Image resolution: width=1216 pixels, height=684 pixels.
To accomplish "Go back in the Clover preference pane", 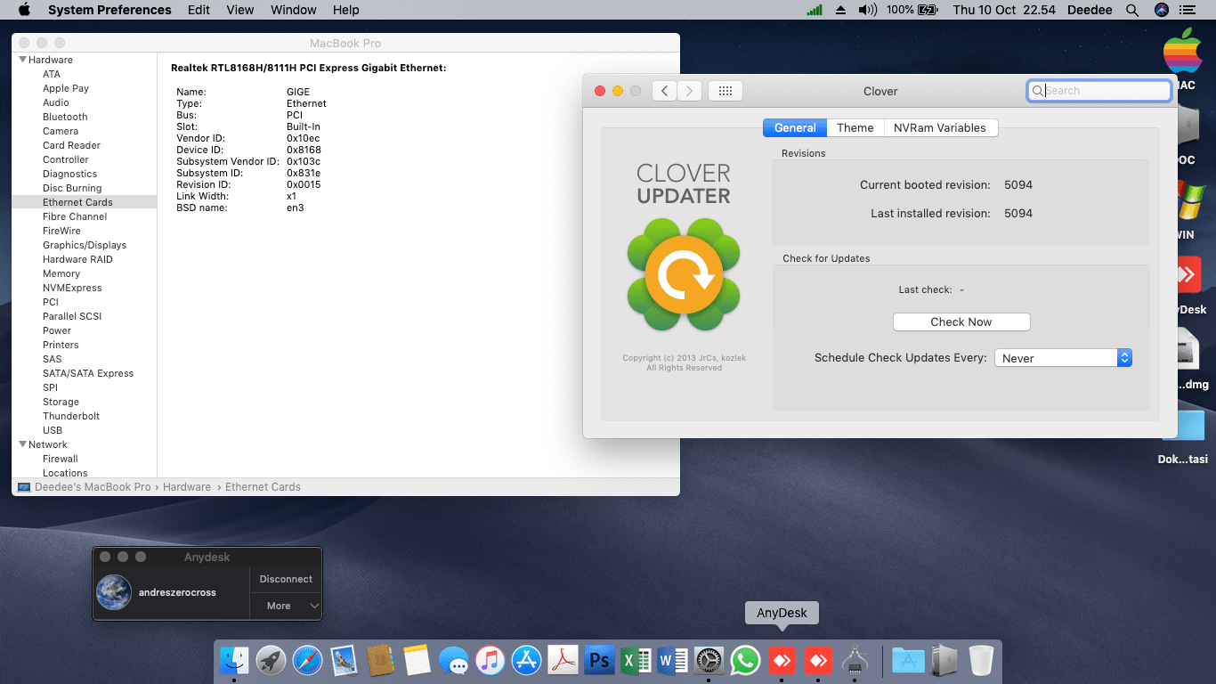I will click(664, 91).
